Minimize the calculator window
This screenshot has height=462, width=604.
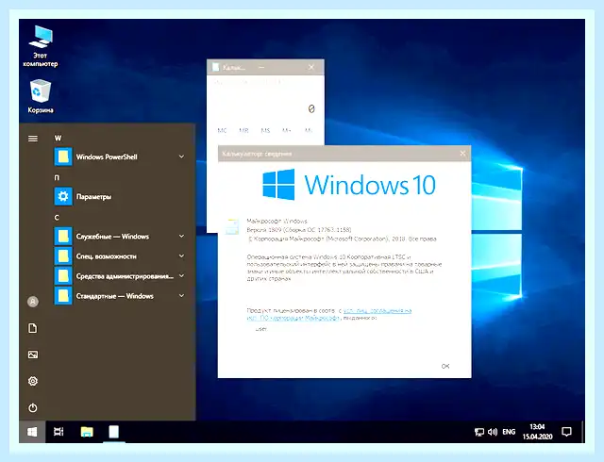pos(261,67)
